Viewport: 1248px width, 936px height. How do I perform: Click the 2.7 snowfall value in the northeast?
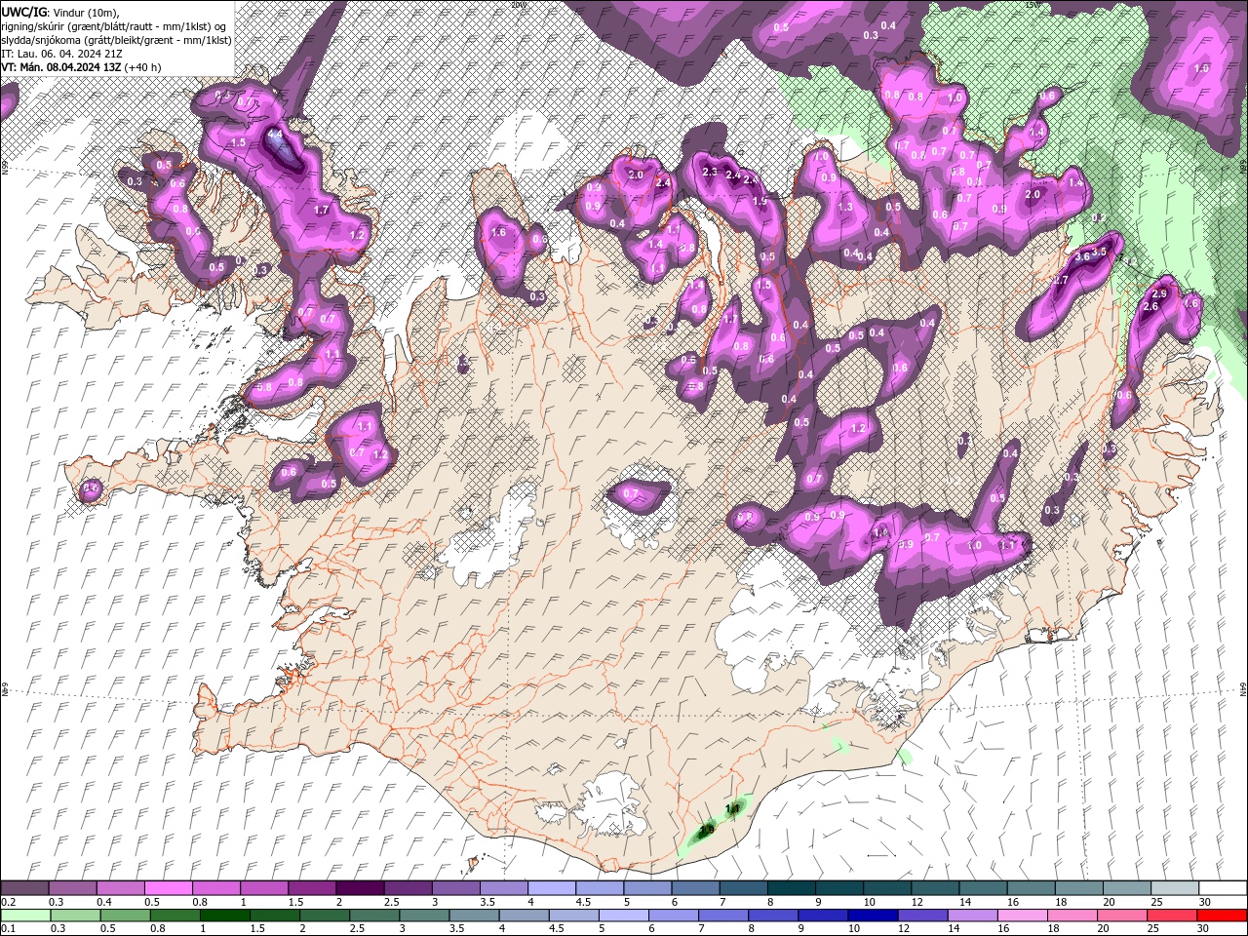click(1062, 280)
